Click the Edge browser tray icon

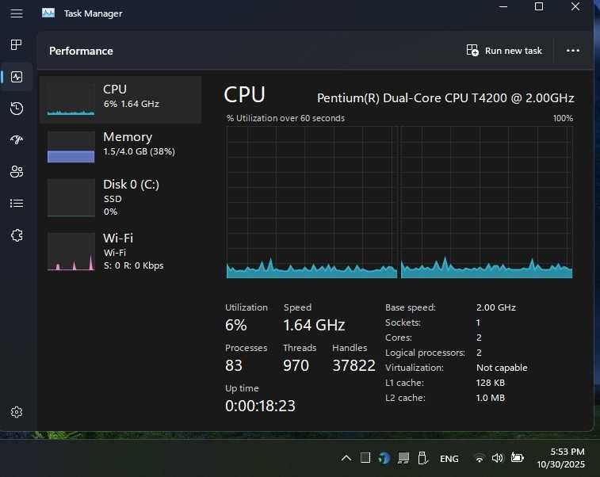pyautogui.click(x=384, y=458)
